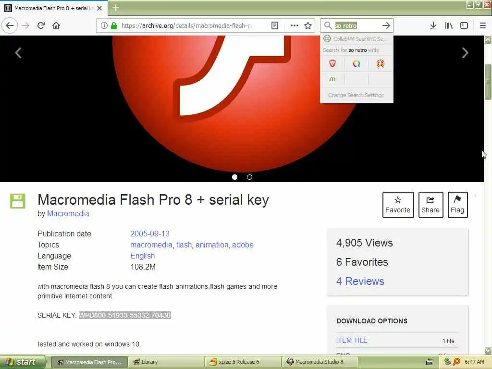Close the Macromedia Flash Pro 8 tab

click(99, 8)
